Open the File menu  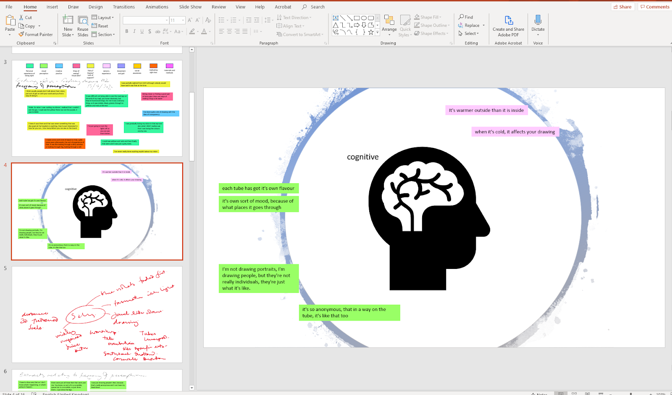pyautogui.click(x=9, y=7)
